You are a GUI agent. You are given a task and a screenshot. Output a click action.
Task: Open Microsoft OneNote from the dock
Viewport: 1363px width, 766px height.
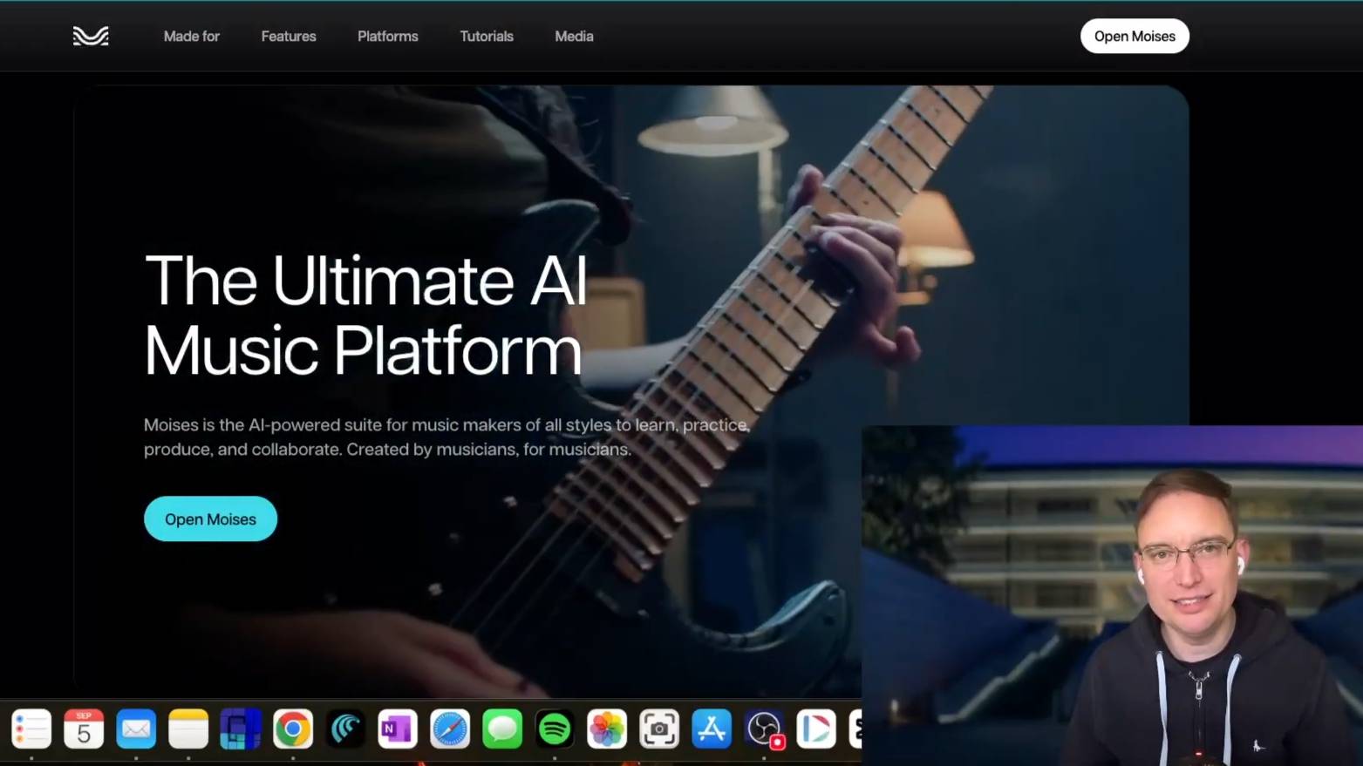(398, 729)
